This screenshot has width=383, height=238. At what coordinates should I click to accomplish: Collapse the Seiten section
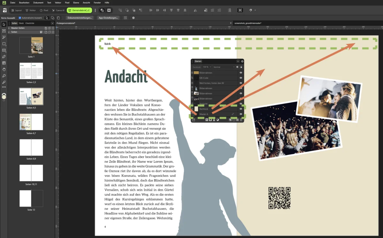click(x=9, y=32)
